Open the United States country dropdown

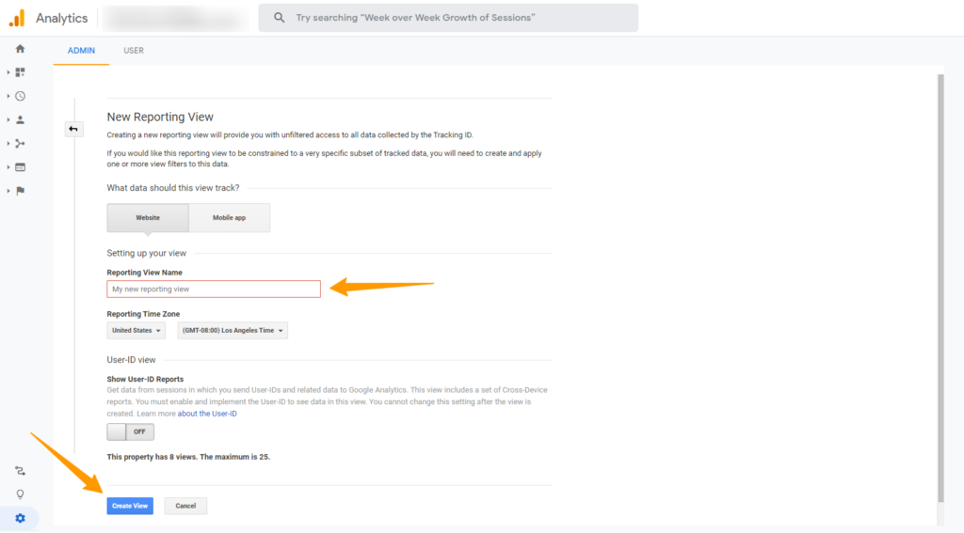pyautogui.click(x=136, y=330)
